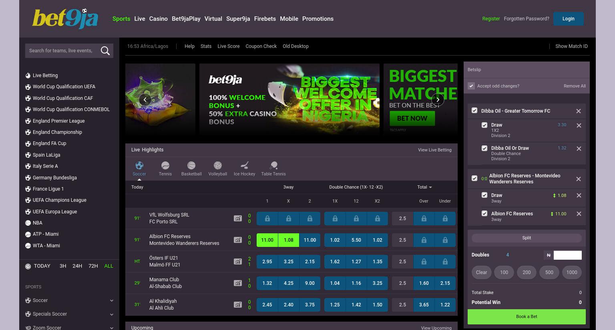615x330 pixels.
Task: Uncheck Dibba Oil - Greater Tomorrow FC event checkbox
Action: pos(474,111)
